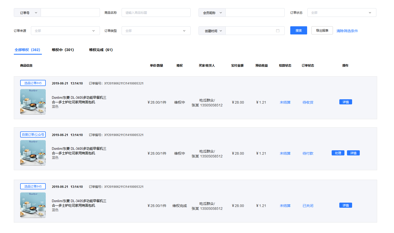Open the 订单状态 dropdown
Image resolution: width=394 pixels, height=233 pixels.
point(342,12)
